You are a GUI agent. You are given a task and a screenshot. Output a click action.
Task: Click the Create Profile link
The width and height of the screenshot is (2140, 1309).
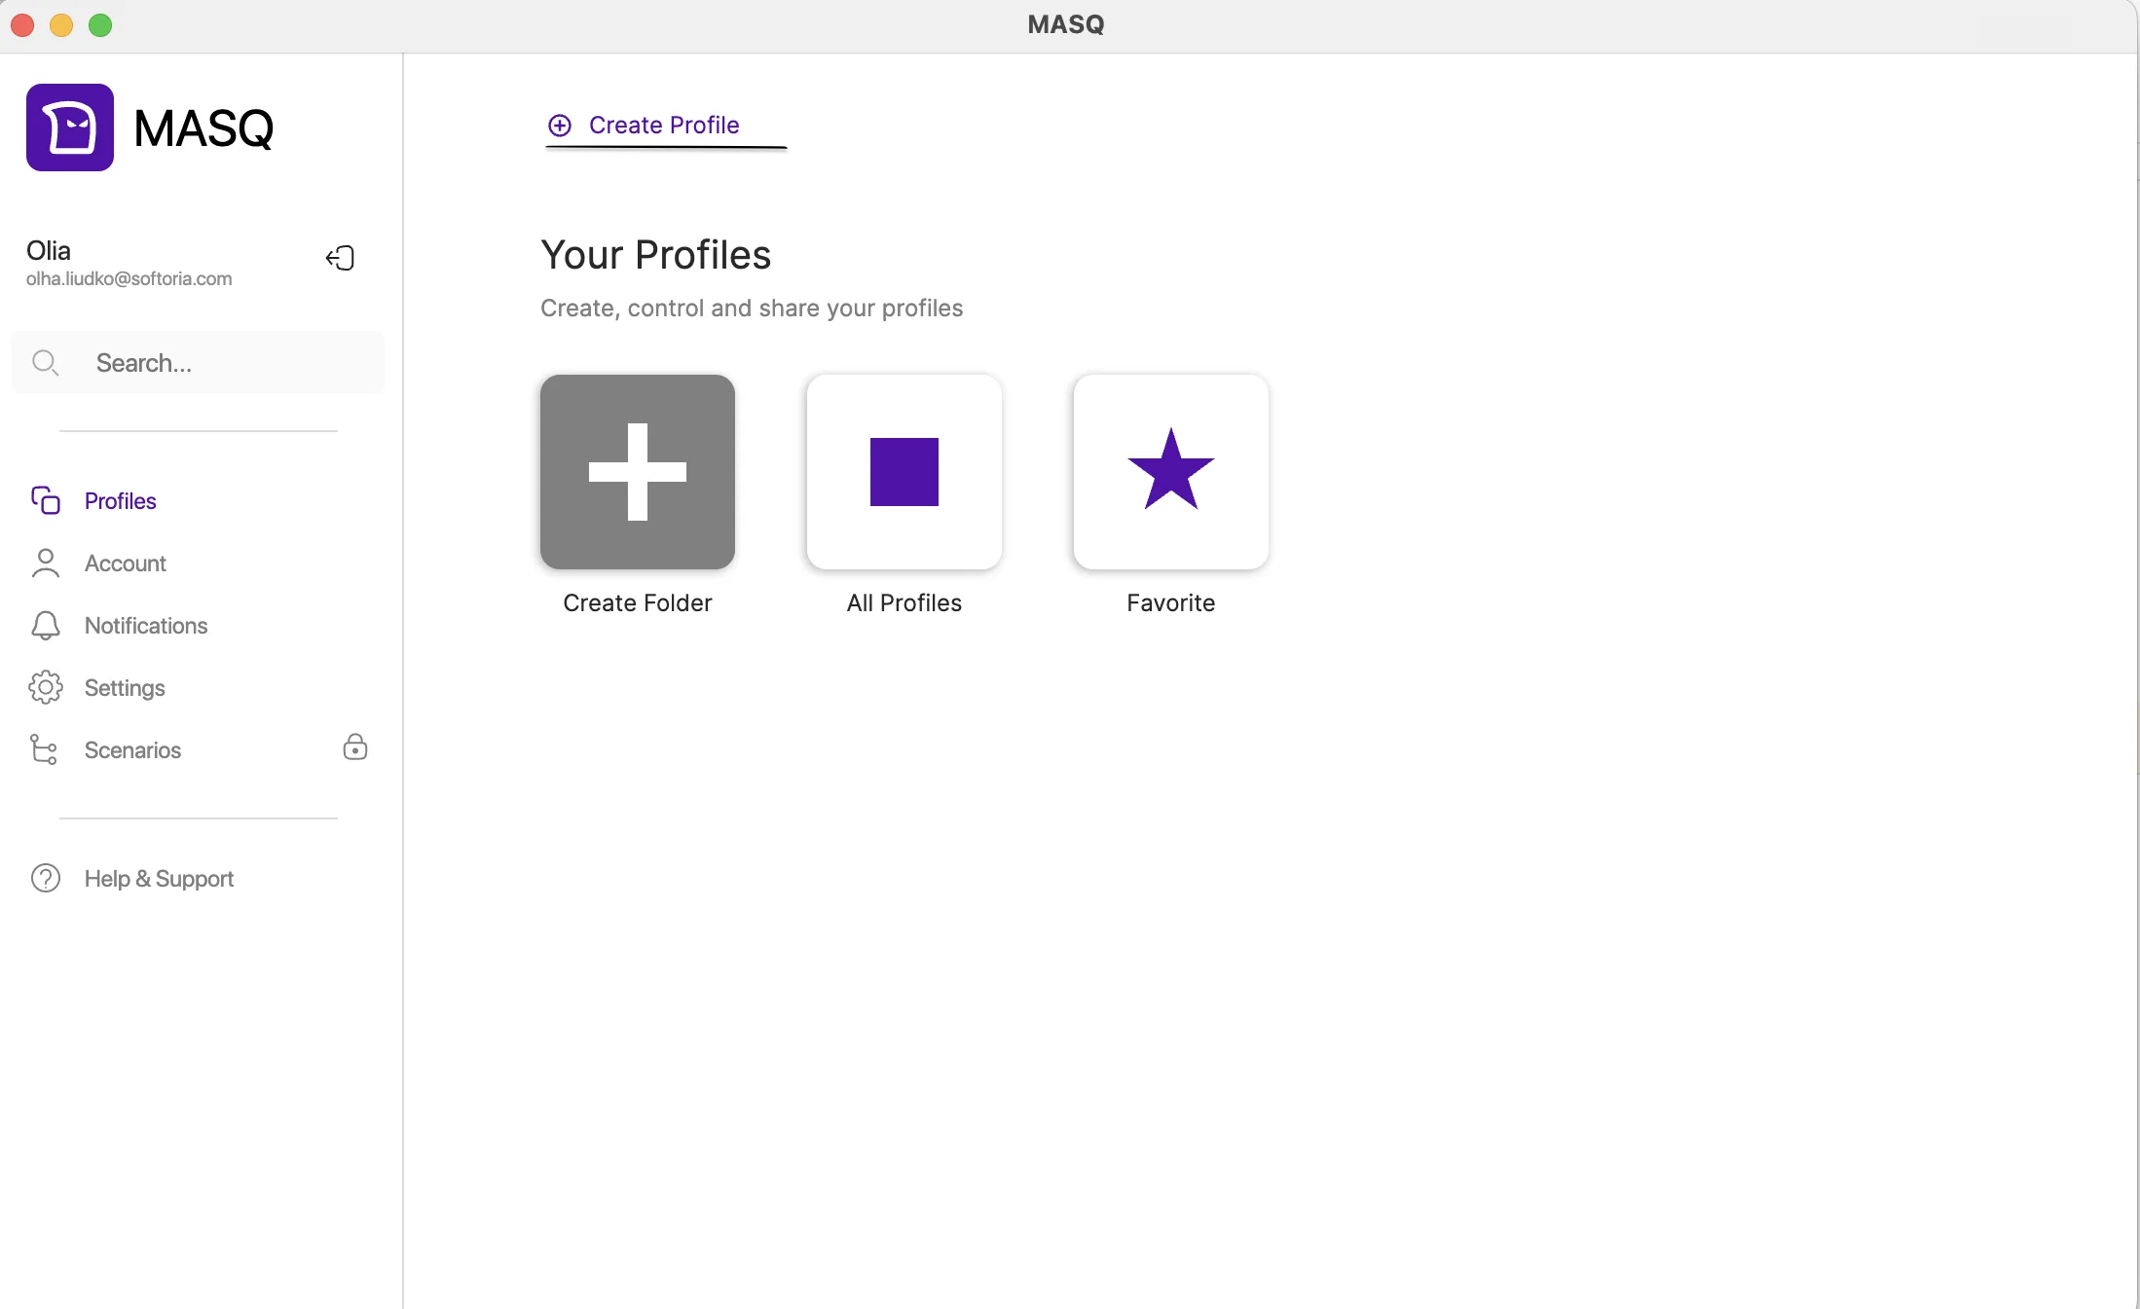(664, 126)
